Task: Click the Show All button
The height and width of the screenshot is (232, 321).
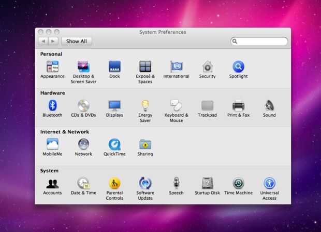Action: [77, 42]
